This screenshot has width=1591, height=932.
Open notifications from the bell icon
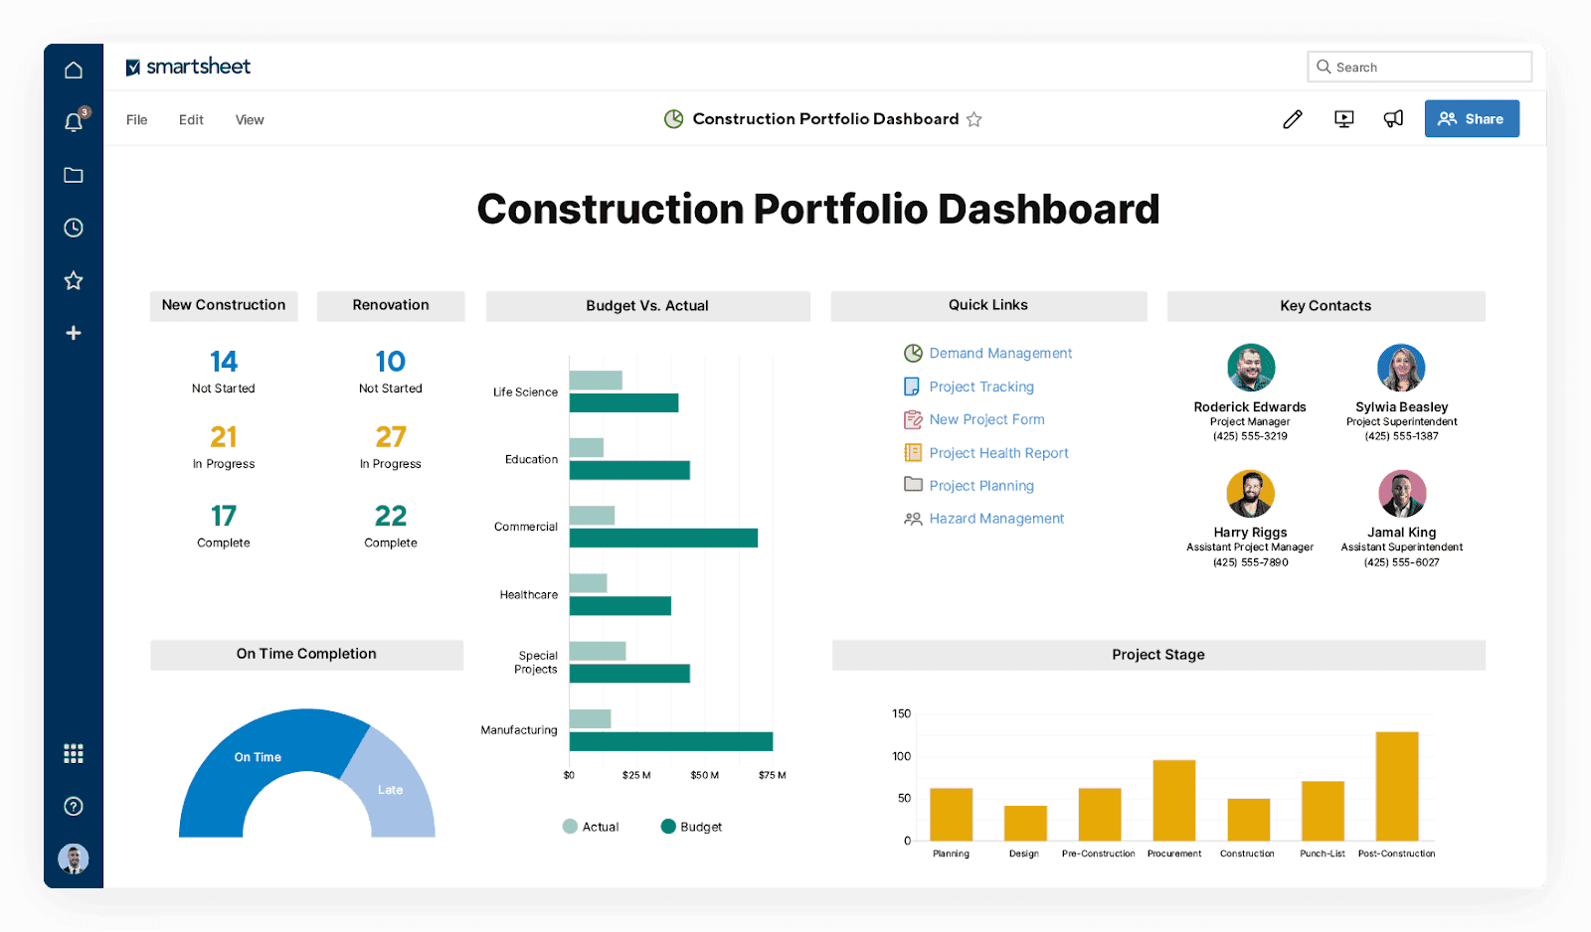click(73, 121)
